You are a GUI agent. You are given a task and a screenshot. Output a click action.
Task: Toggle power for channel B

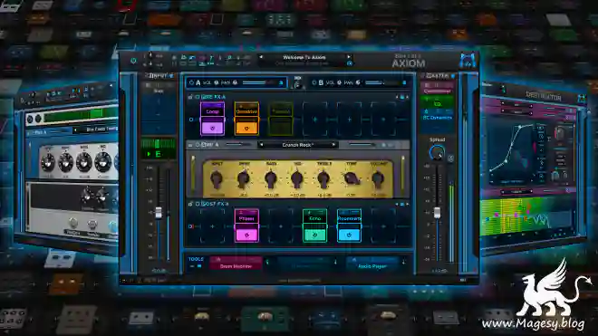(314, 82)
